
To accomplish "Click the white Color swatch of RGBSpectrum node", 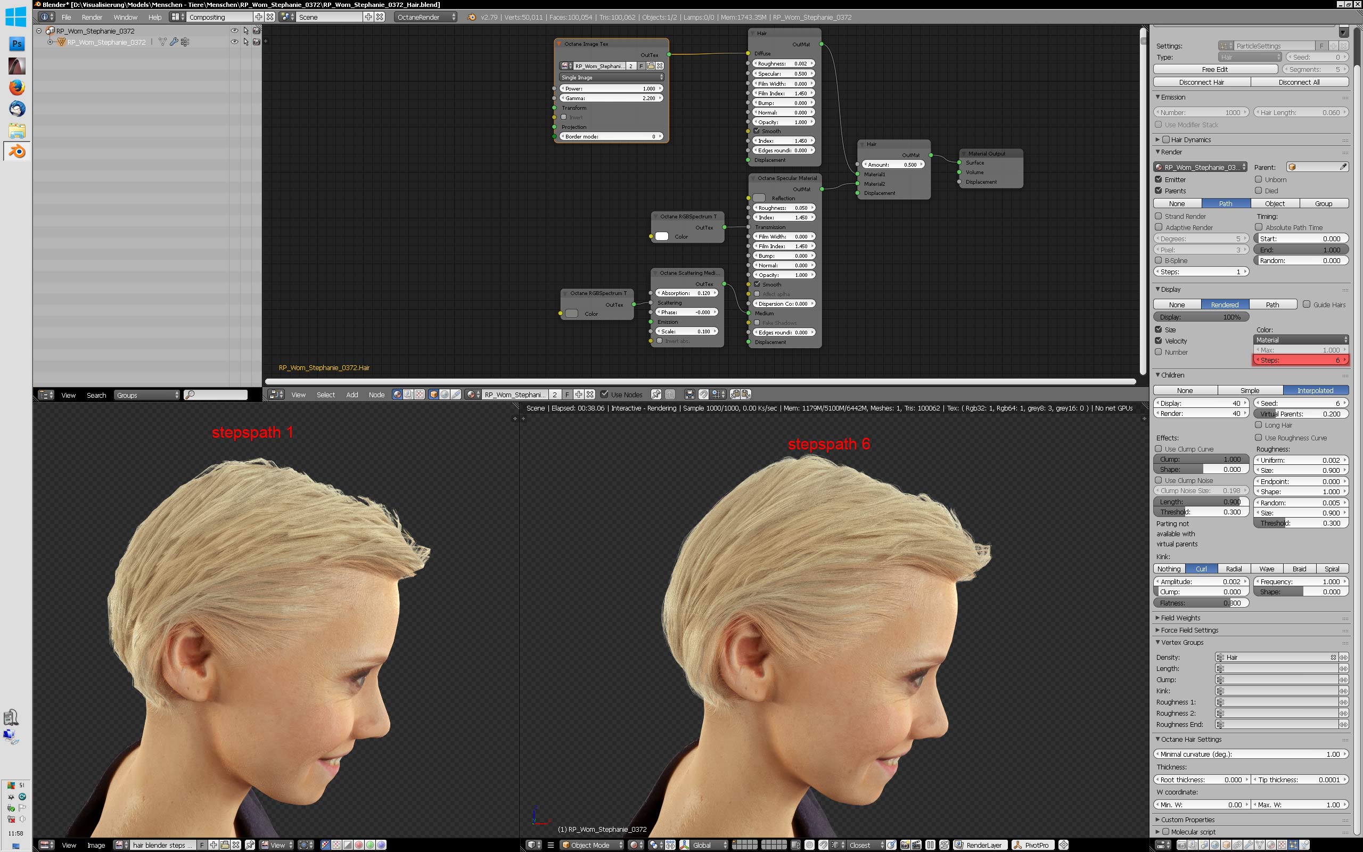I will (x=662, y=236).
